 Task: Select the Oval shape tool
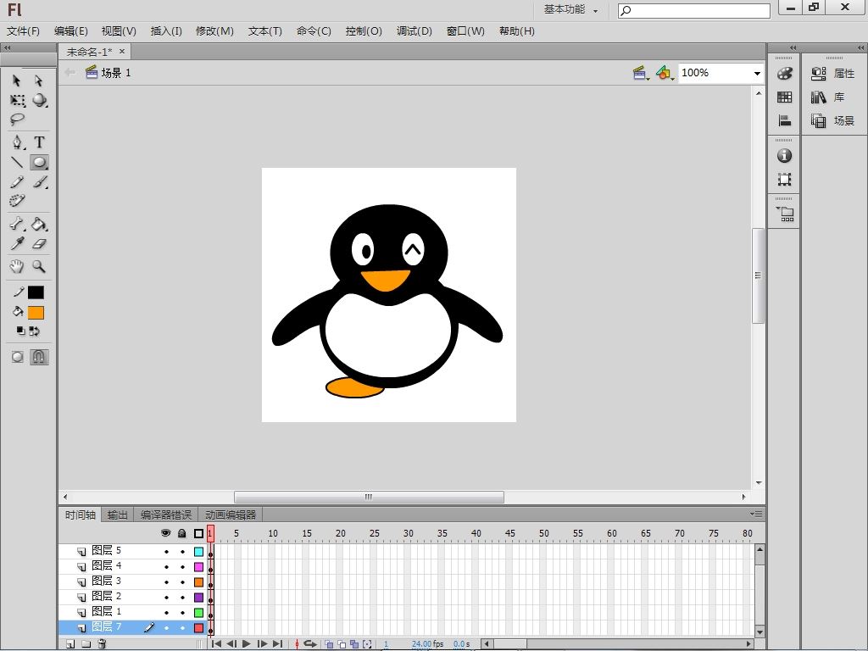39,162
